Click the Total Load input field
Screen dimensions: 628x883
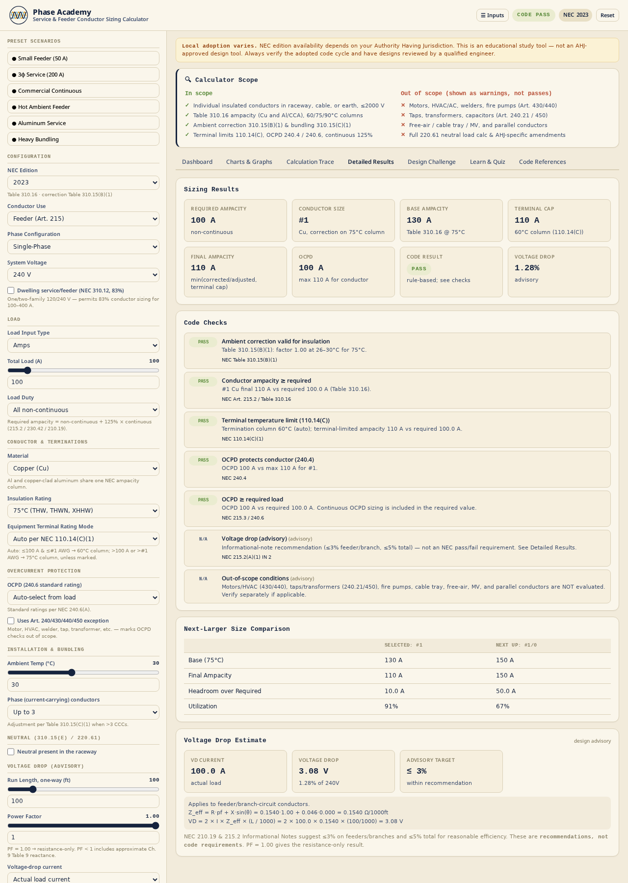[x=83, y=382]
